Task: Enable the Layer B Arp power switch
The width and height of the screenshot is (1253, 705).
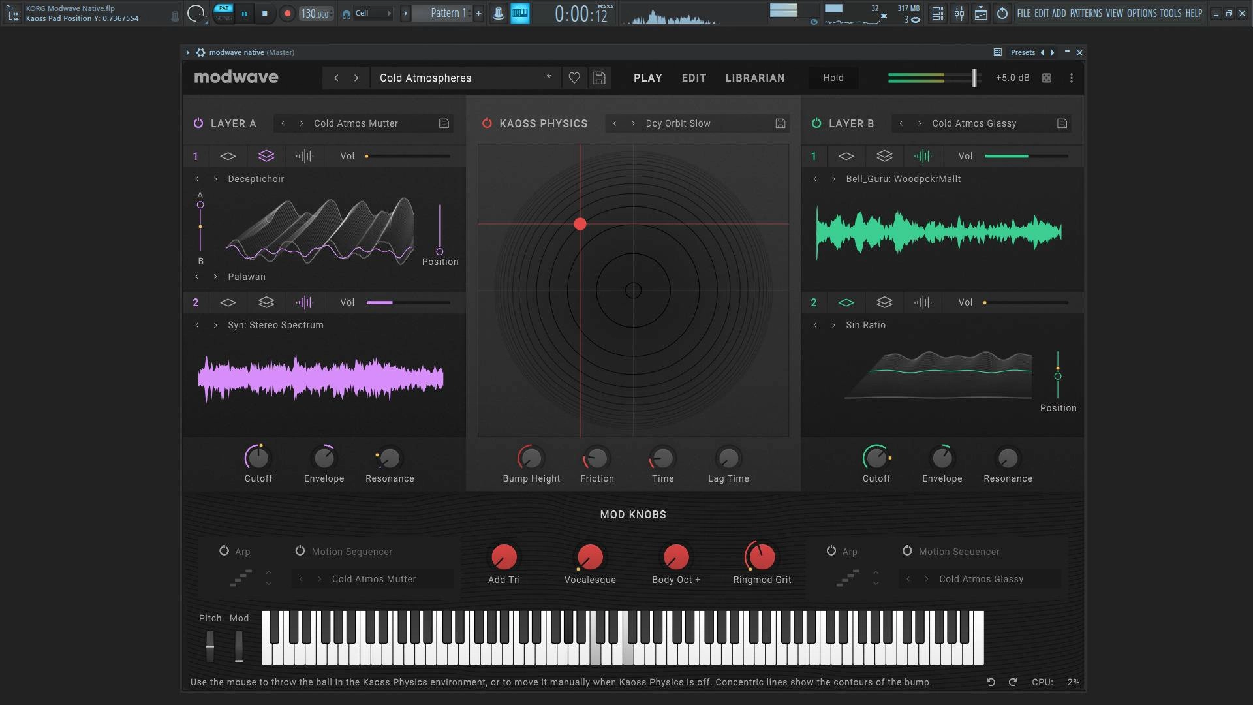Action: (x=831, y=551)
